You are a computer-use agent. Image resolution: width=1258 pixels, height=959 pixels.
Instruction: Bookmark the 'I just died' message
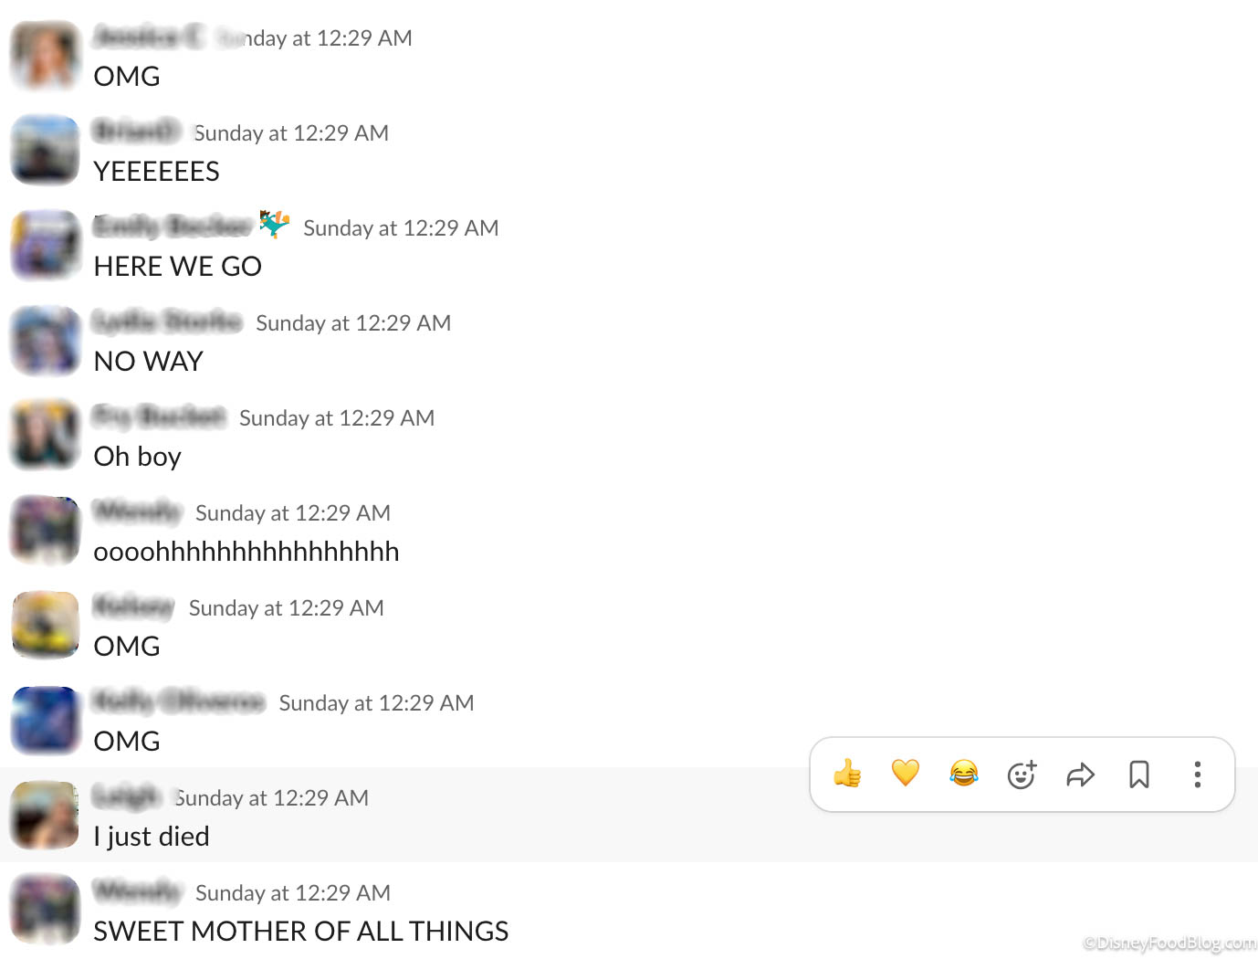coord(1139,775)
